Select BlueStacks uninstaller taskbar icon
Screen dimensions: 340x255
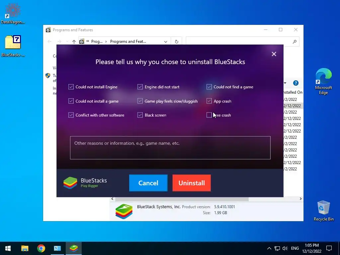(x=74, y=248)
